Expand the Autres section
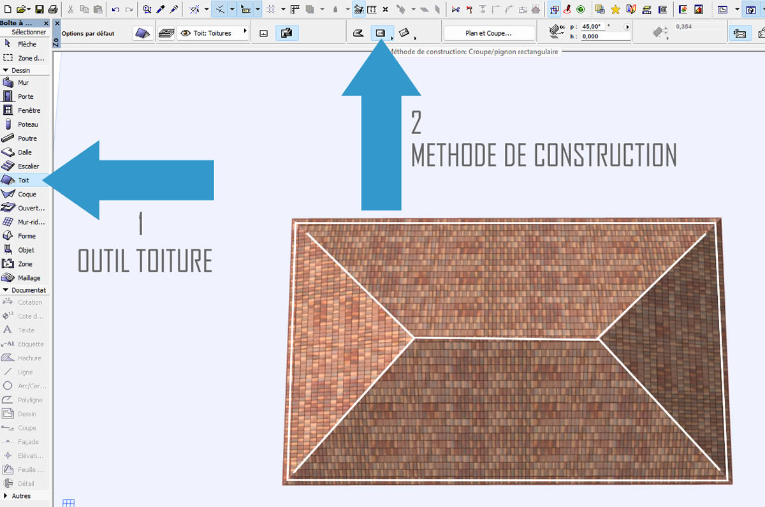The width and height of the screenshot is (765, 507). coord(6,496)
